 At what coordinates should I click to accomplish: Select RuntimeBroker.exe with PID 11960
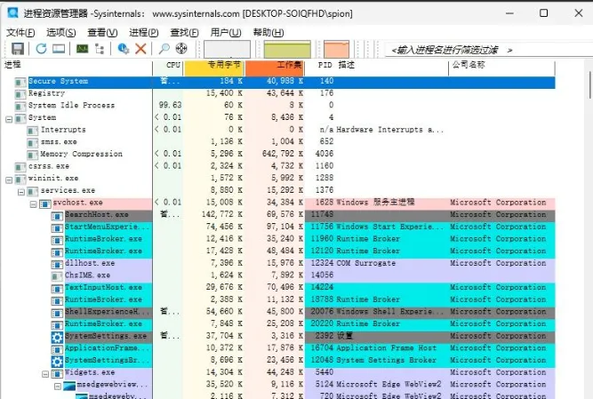pyautogui.click(x=279, y=239)
